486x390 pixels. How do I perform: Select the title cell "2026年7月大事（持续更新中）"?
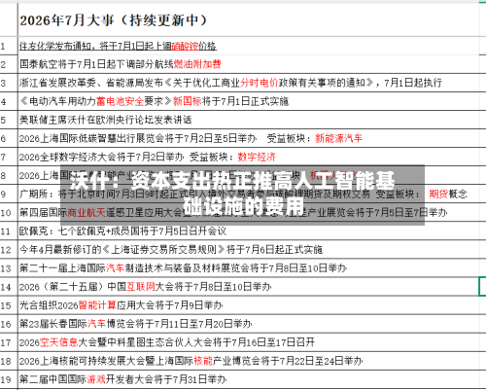[249, 20]
